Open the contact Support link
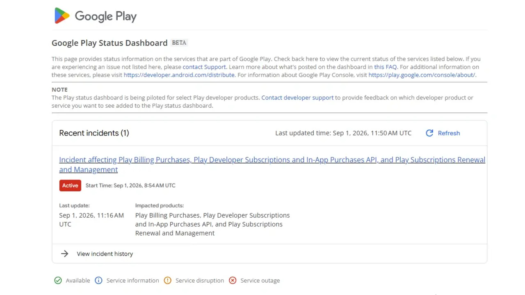This screenshot has height=295, width=525. [204, 67]
